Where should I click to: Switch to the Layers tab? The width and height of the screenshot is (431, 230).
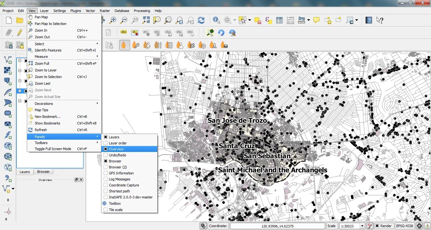click(25, 172)
